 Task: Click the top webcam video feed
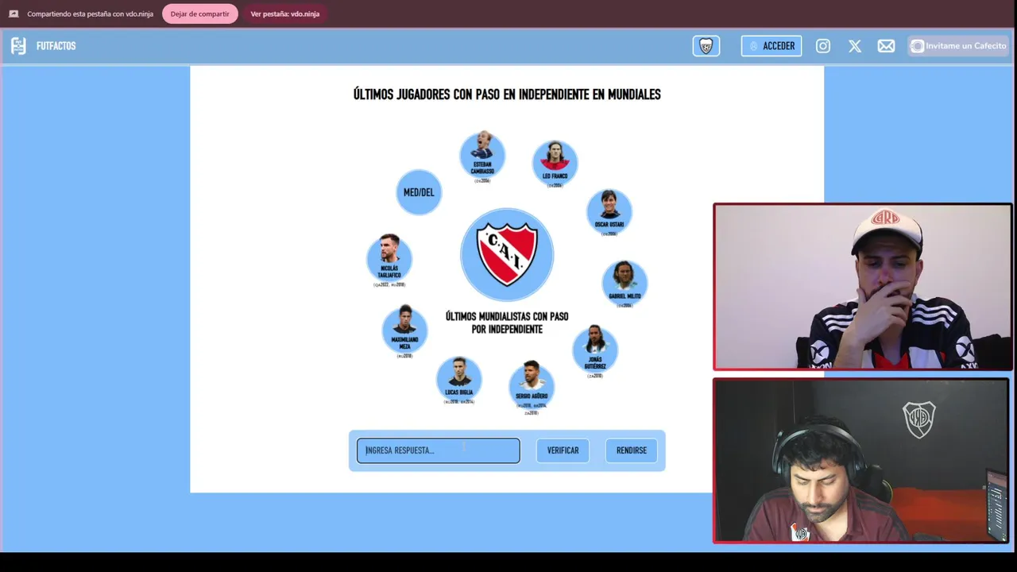tap(862, 287)
